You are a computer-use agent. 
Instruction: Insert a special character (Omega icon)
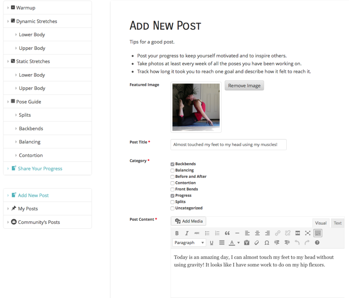click(267, 243)
